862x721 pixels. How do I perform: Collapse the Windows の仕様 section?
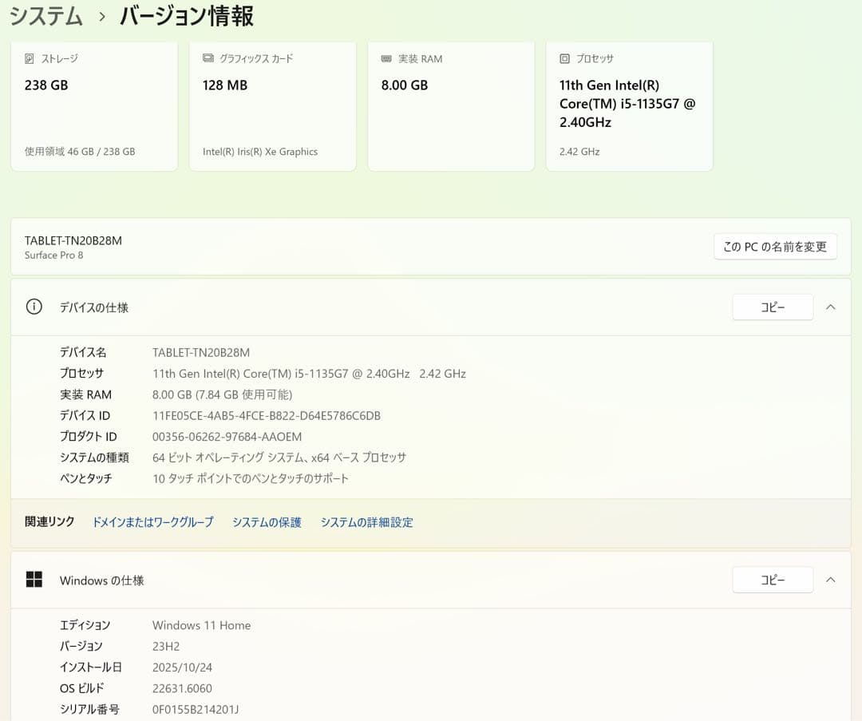pos(831,580)
